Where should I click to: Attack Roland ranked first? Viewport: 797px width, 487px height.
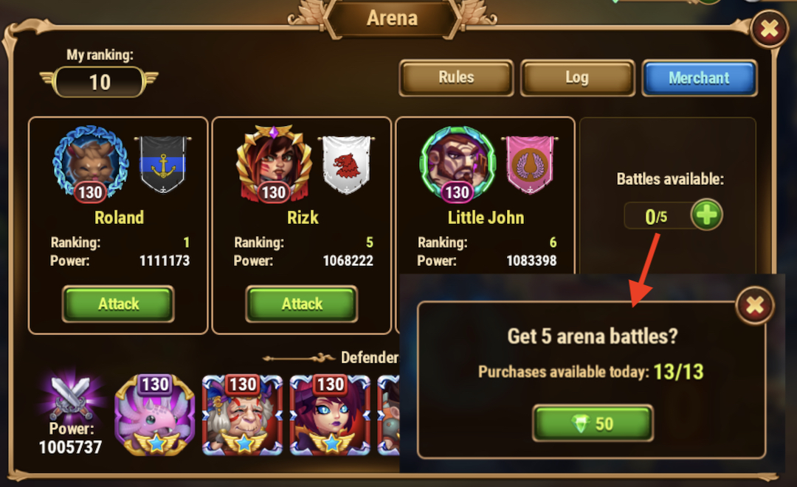tap(118, 304)
